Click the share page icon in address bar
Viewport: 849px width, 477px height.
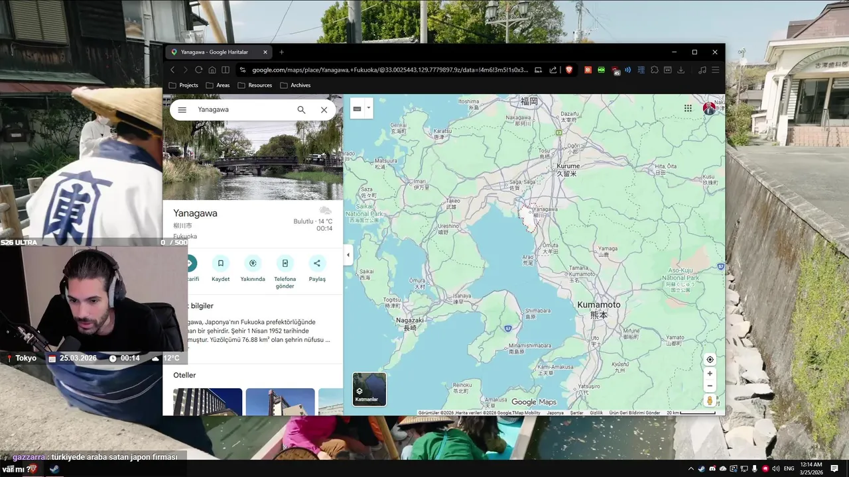point(553,70)
